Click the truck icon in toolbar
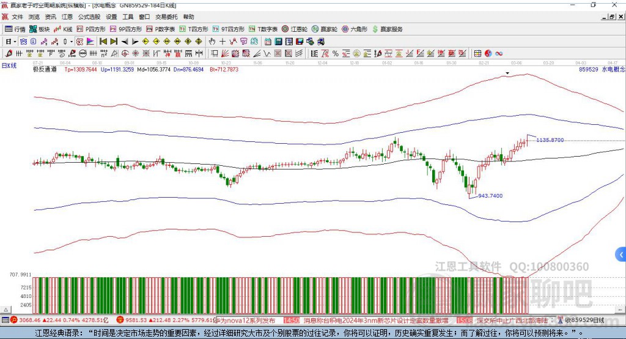This screenshot has height=339, width=626. pos(320,42)
